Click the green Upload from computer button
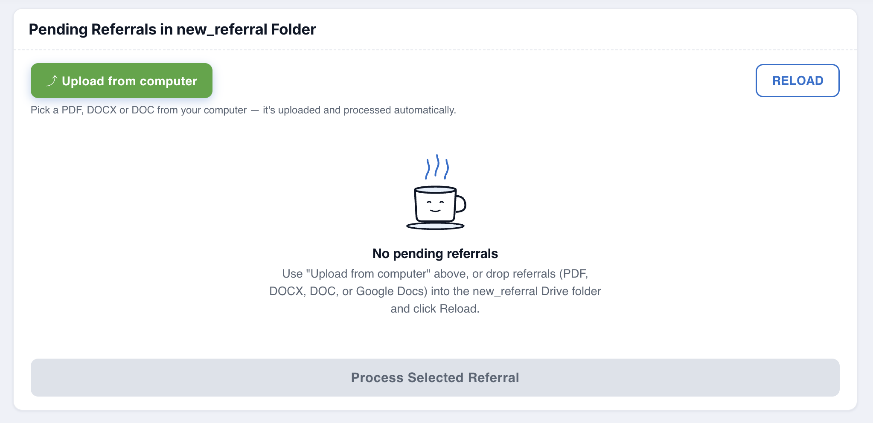Screen dimensions: 873x423 point(122,81)
